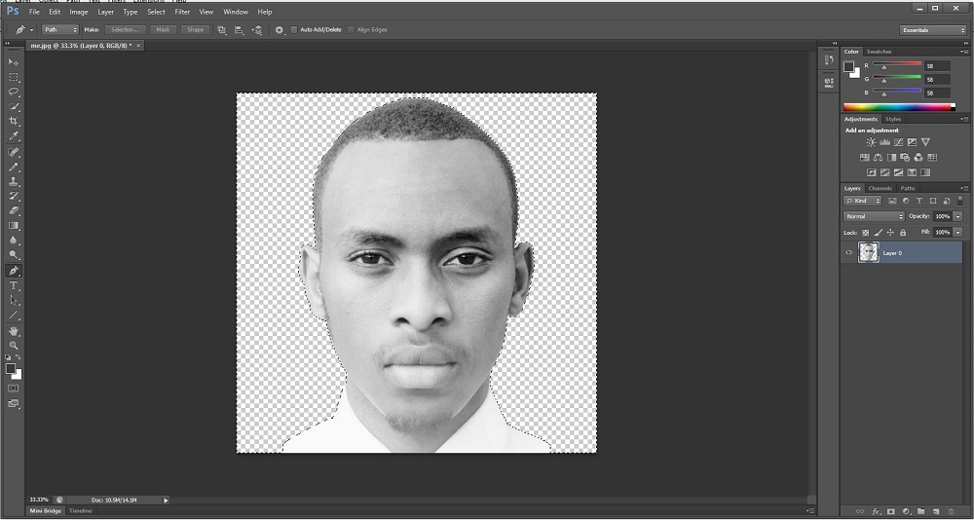
Task: Click the Selection... button
Action: coord(125,30)
